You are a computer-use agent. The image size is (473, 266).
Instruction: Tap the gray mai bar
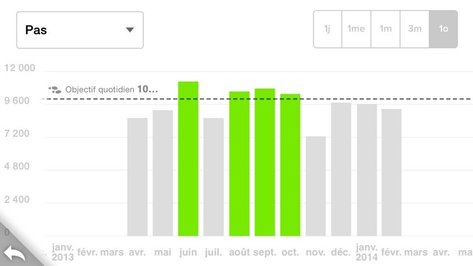coord(163,173)
